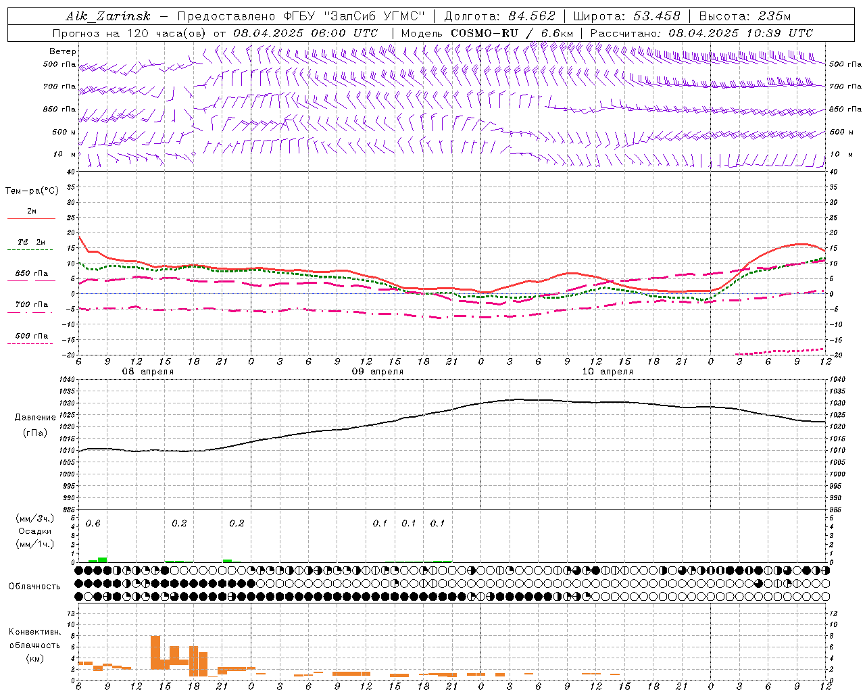
Task: Click the 09 апреля date label
Action: click(377, 372)
